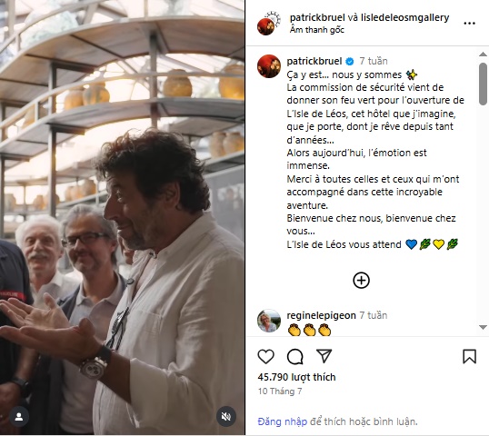The width and height of the screenshot is (489, 436).
Task: Open reginelepigeon's profile avatar
Action: [269, 321]
